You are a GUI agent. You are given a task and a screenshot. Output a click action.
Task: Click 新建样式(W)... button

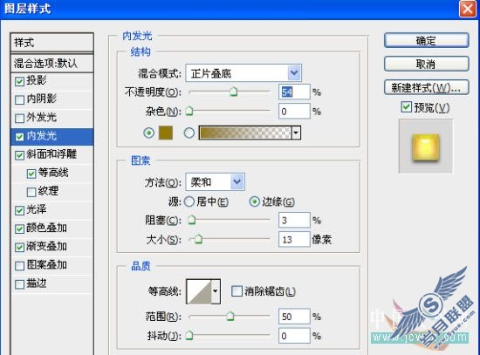pos(427,88)
